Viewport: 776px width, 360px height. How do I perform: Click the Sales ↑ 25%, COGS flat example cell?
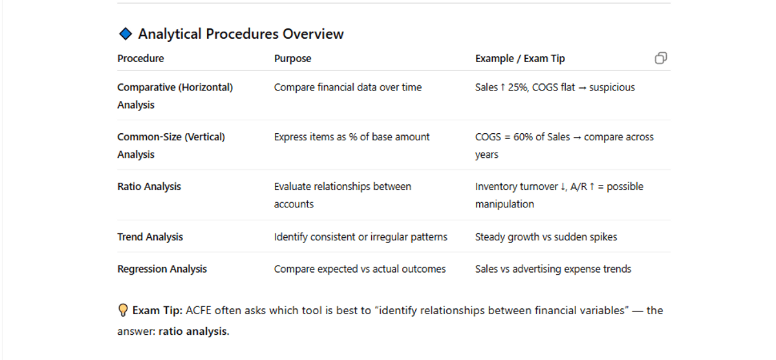554,87
